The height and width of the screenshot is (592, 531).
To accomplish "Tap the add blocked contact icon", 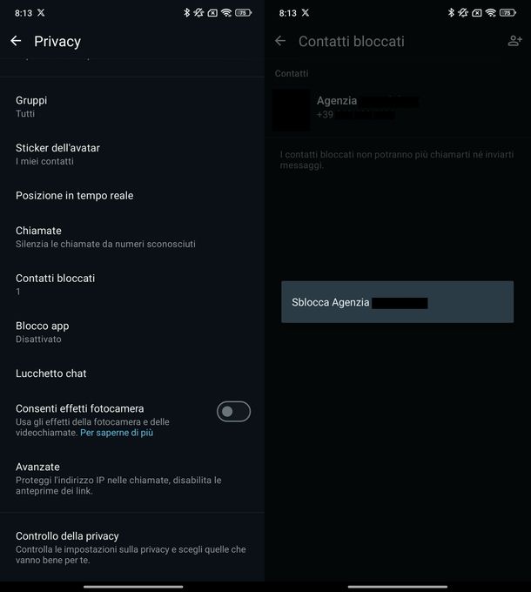I will pos(514,41).
